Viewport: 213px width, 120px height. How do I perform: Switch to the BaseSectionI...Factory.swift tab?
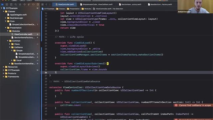160,4
